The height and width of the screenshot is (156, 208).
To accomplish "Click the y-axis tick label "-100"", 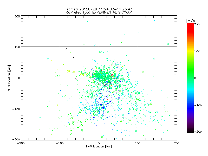I will tap(16, 109).
